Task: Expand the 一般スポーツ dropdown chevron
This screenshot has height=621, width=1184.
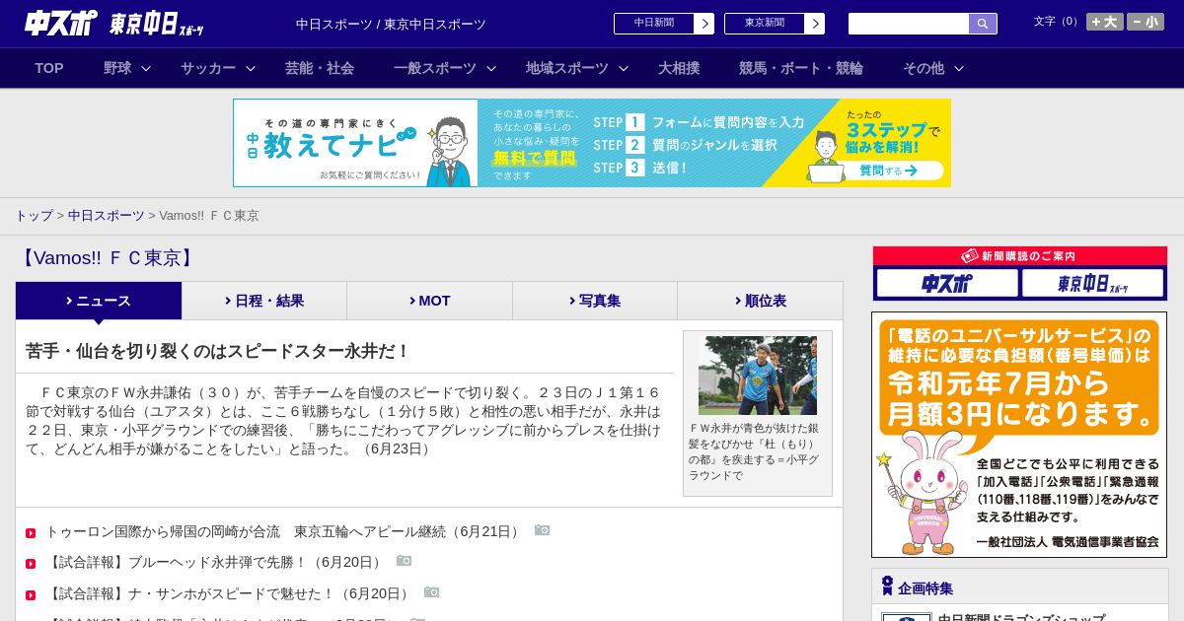Action: click(490, 69)
